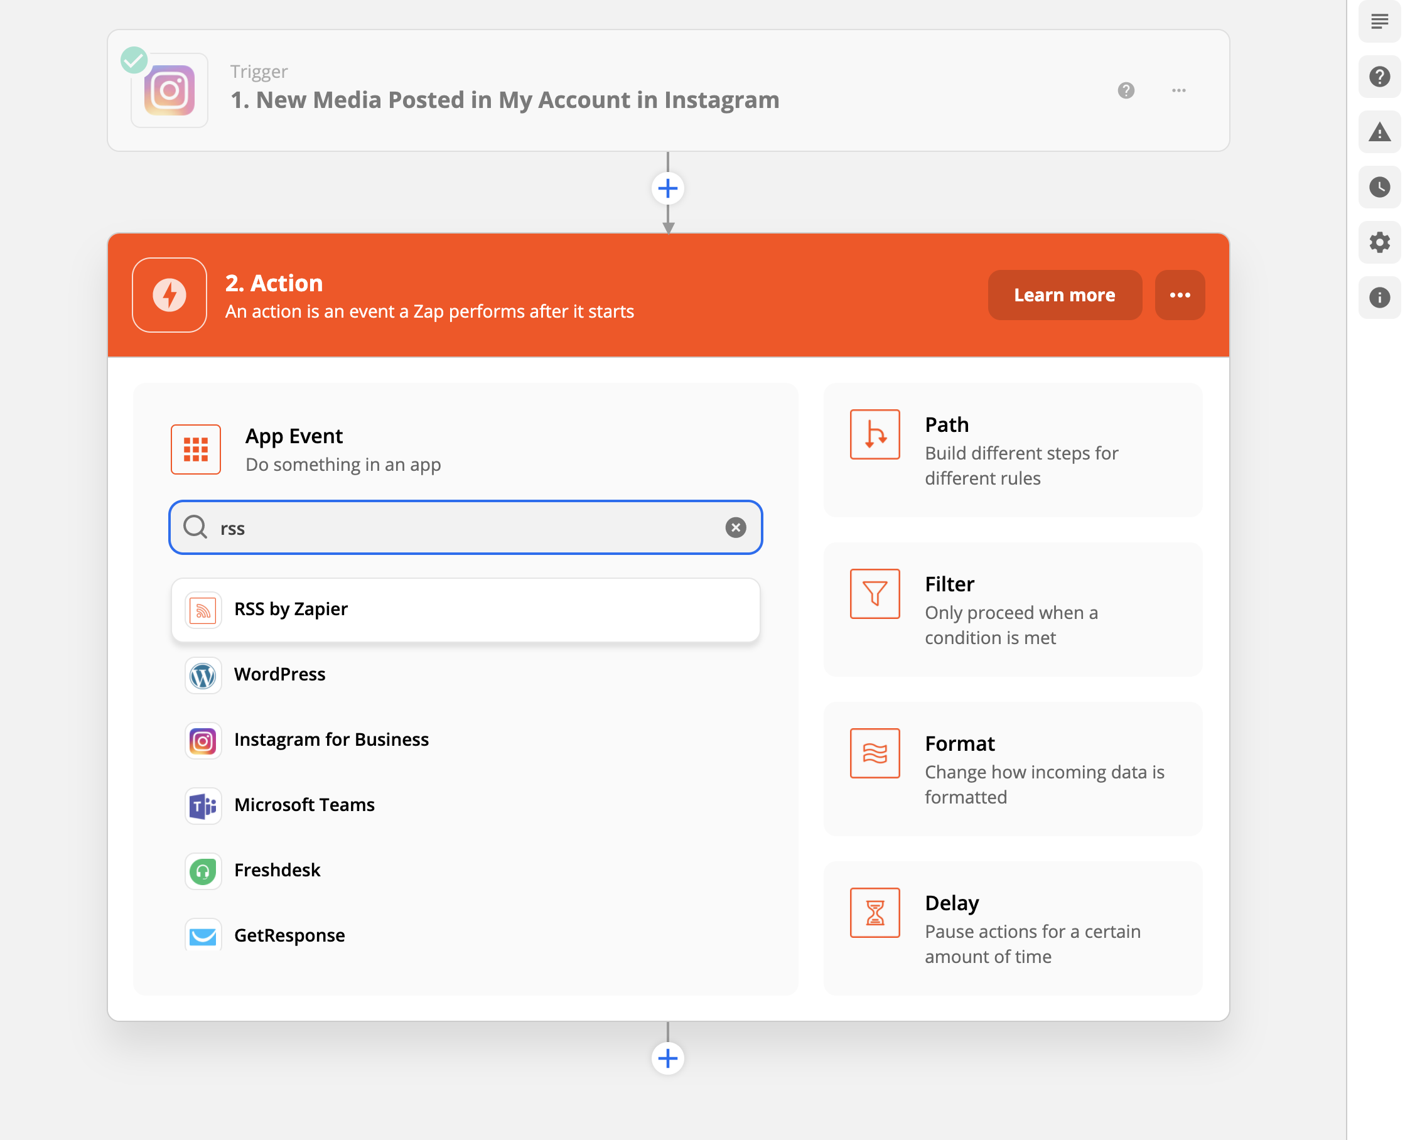Click the App Event heading
The width and height of the screenshot is (1405, 1140).
pyautogui.click(x=294, y=436)
